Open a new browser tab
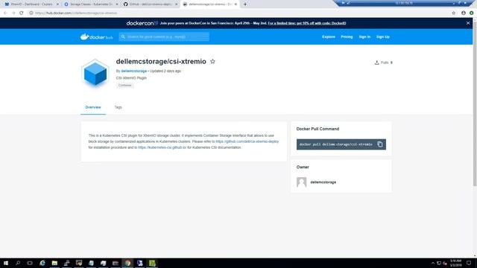The width and height of the screenshot is (477, 268). (x=245, y=4)
